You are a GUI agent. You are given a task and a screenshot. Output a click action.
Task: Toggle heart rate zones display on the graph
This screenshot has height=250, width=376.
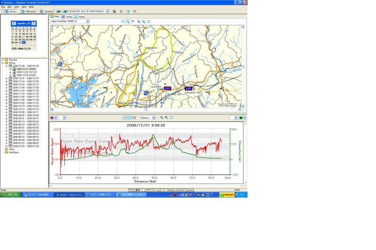134,117
